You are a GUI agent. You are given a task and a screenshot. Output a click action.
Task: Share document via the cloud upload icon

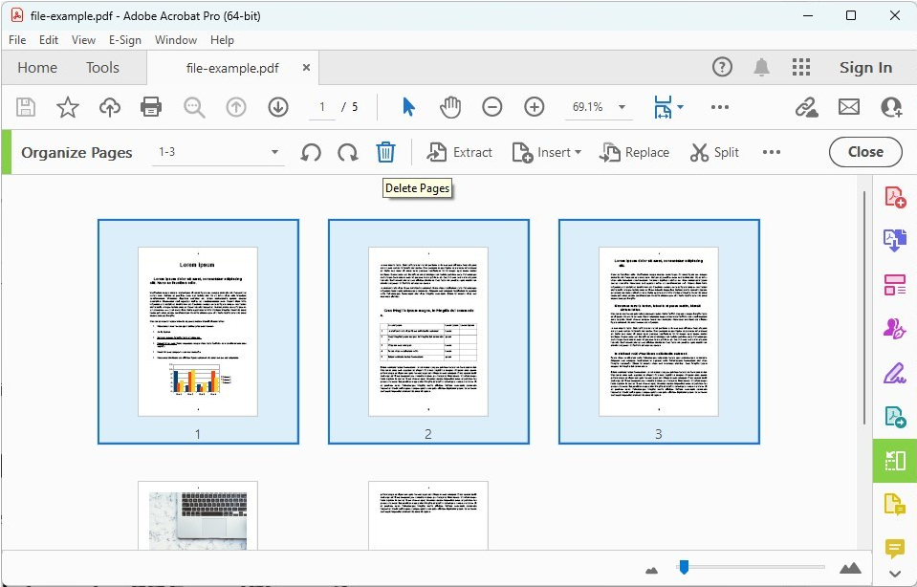[x=109, y=107]
